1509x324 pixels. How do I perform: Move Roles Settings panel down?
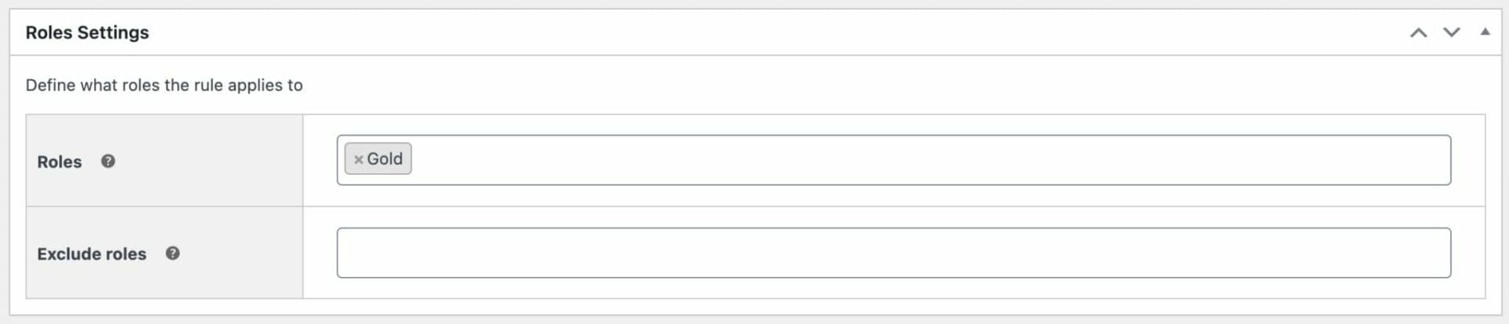tap(1452, 33)
